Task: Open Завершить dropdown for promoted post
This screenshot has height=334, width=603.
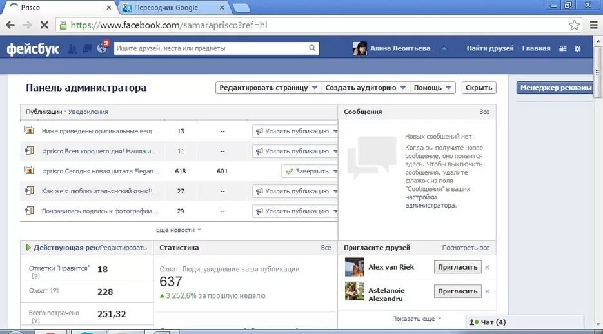Action: (x=310, y=171)
